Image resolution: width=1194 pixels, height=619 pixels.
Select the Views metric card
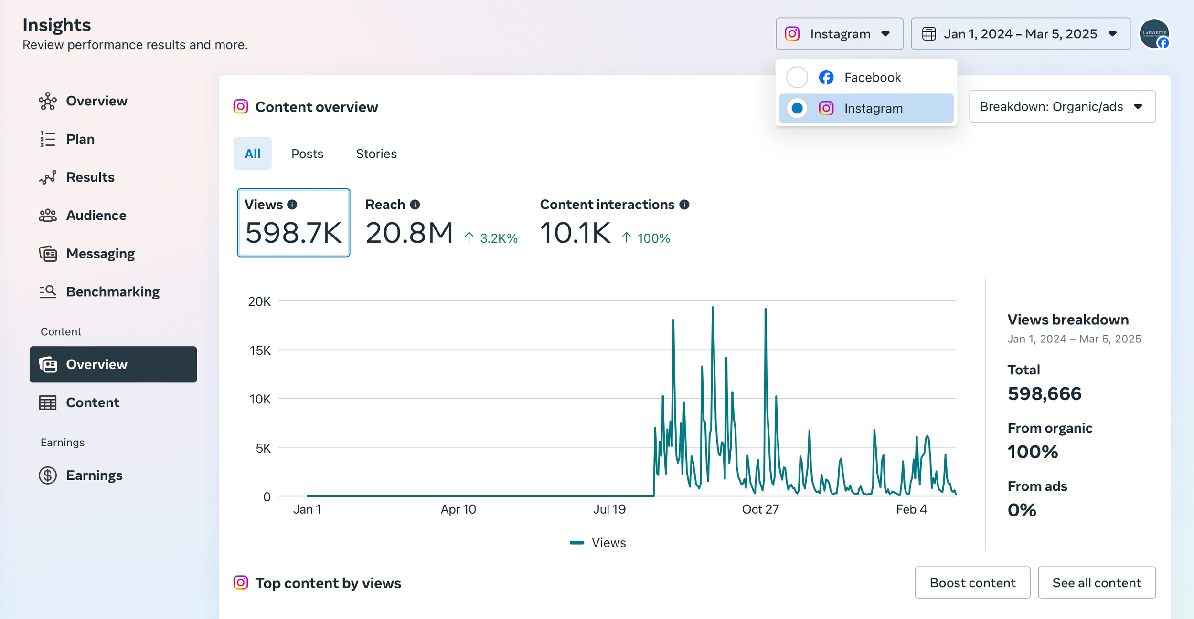[x=293, y=223]
